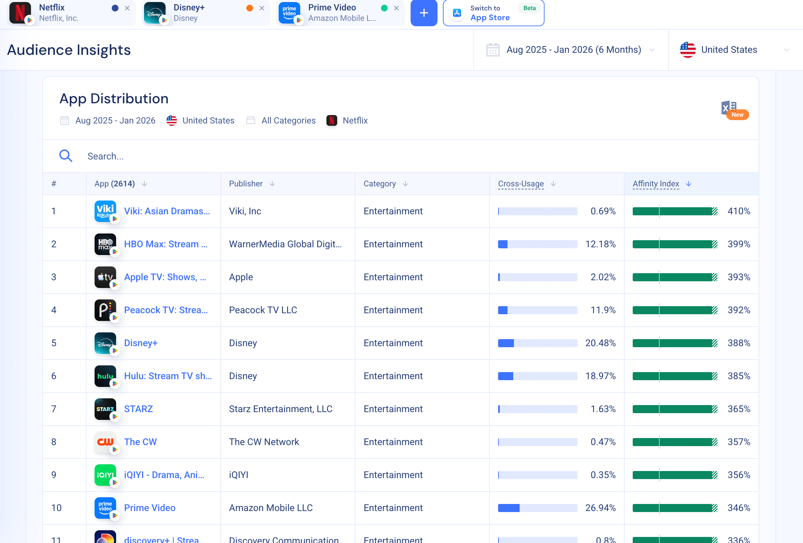Screen dimensions: 803x543
Task: Open The CW app link
Action: (140, 442)
